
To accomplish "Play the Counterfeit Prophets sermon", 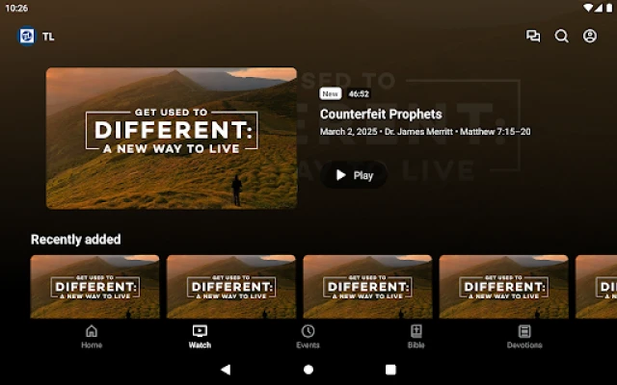I will 354,175.
